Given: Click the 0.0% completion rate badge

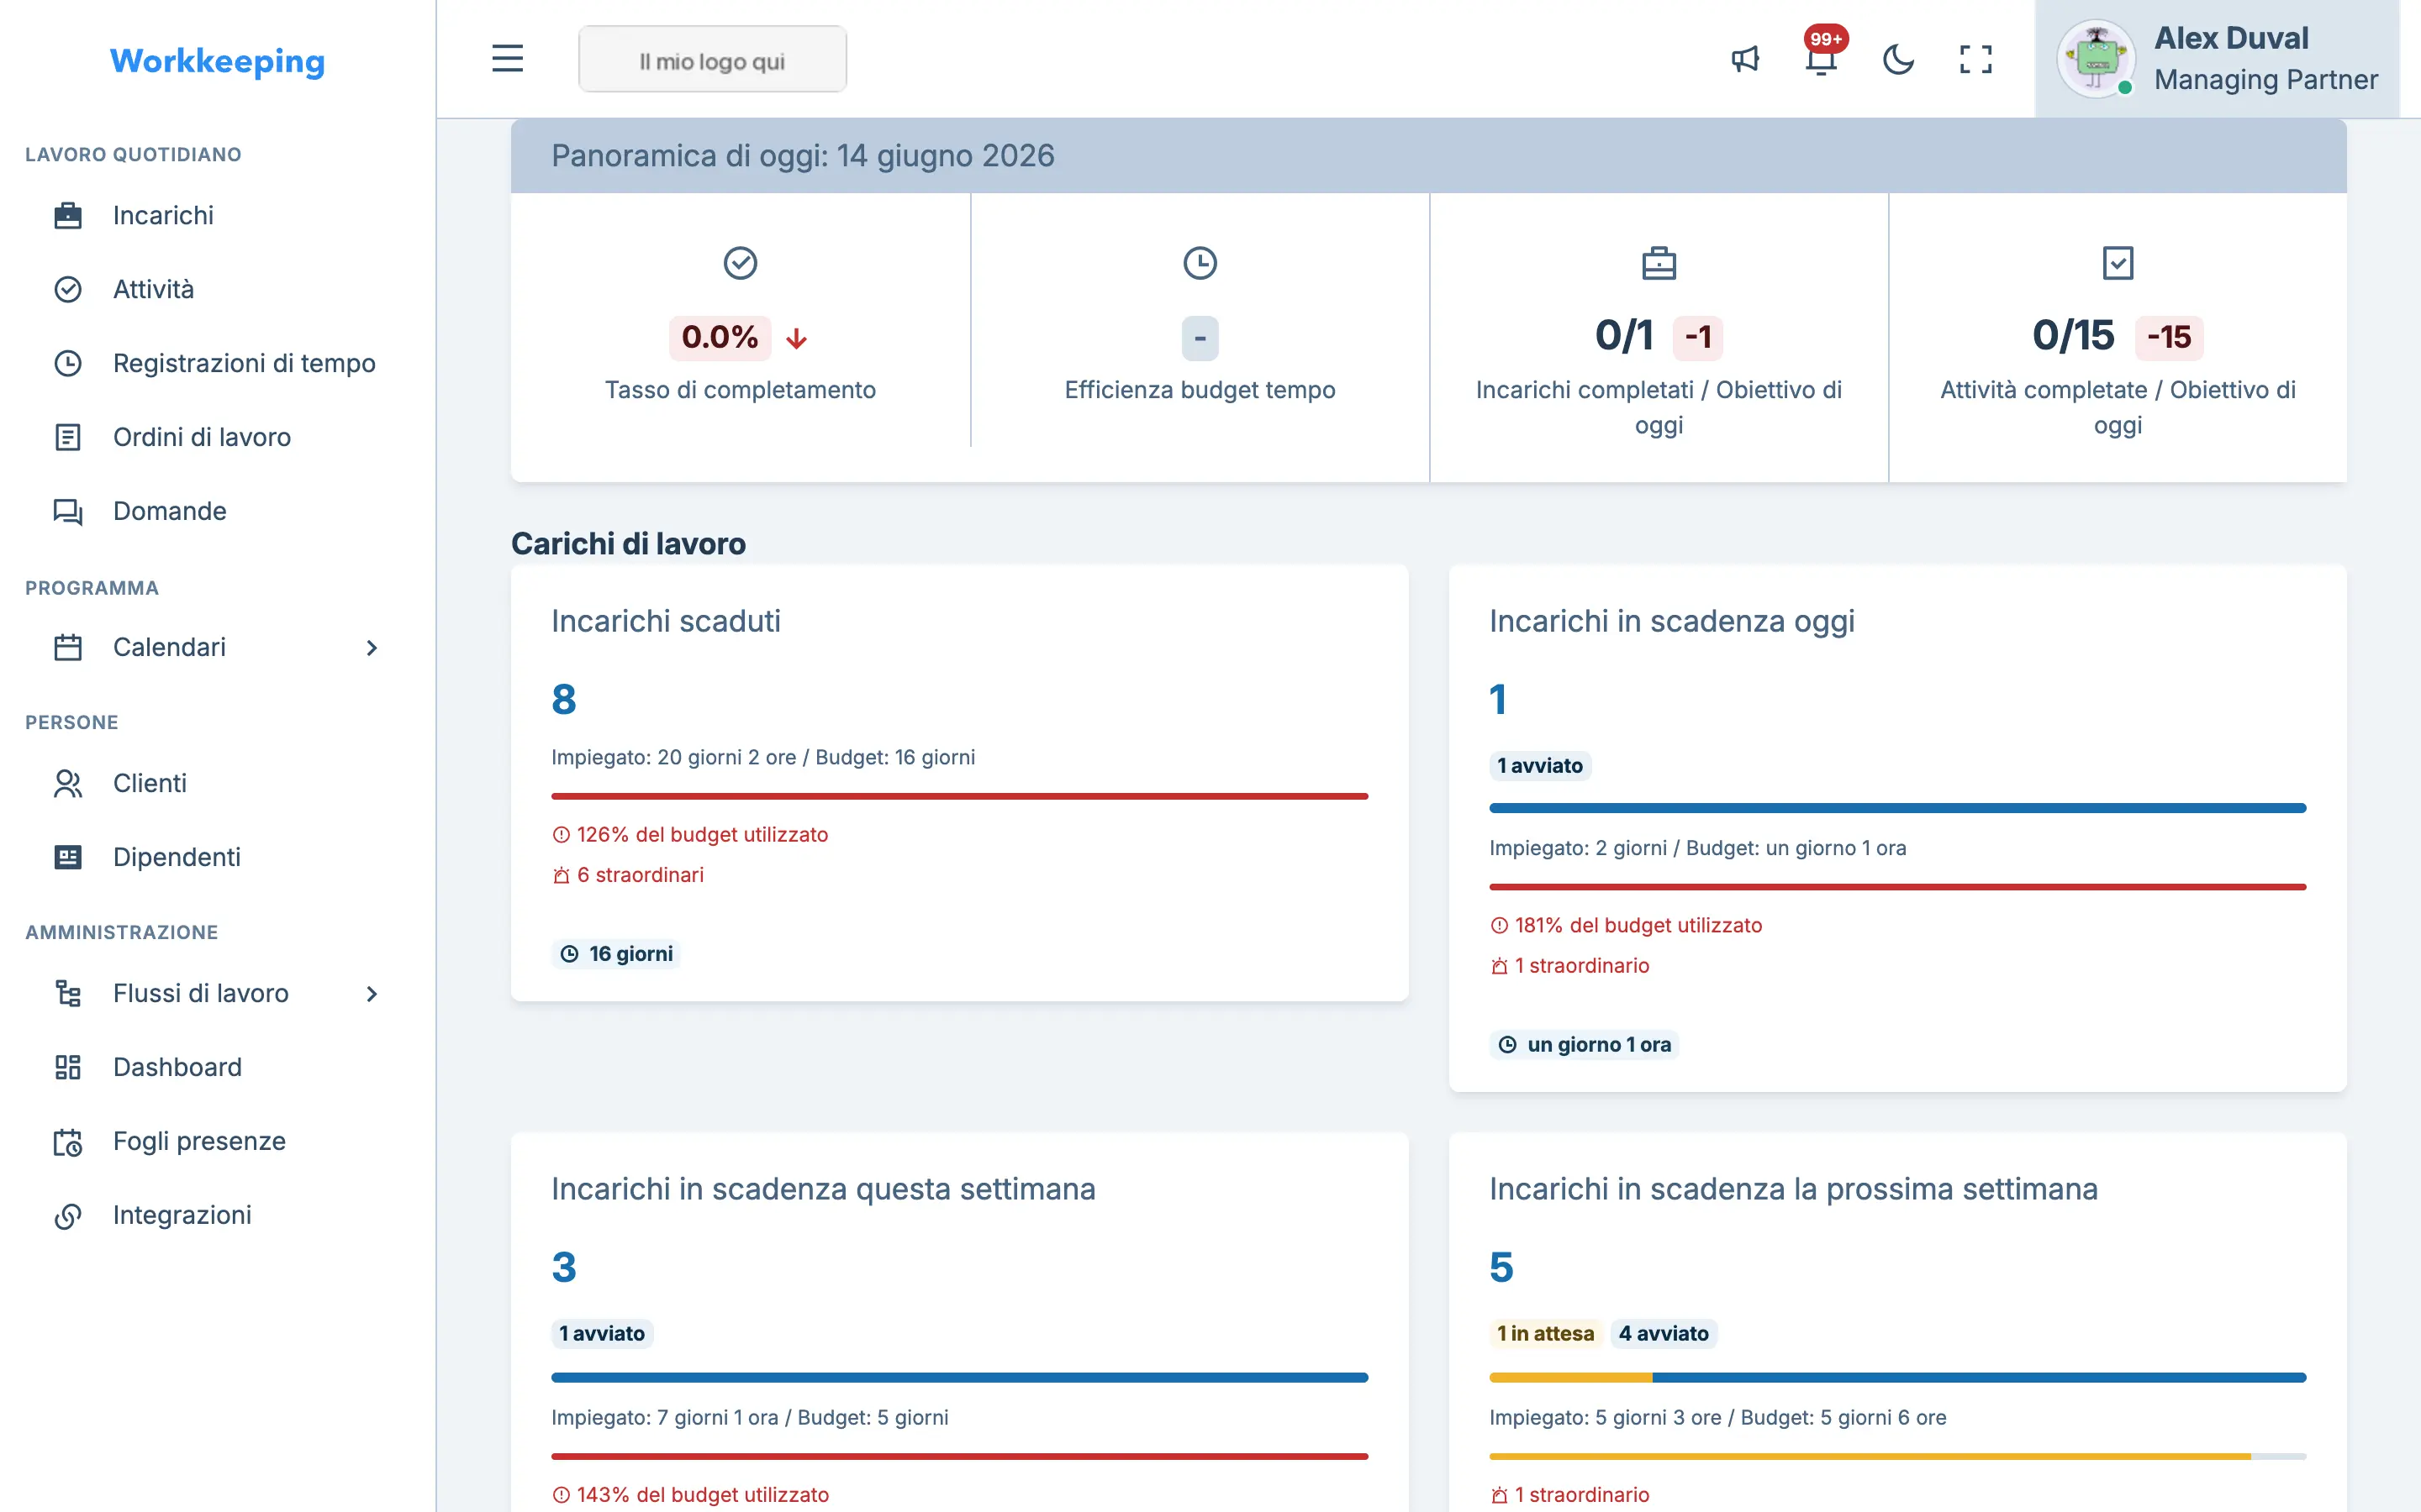Looking at the screenshot, I should click(x=720, y=337).
